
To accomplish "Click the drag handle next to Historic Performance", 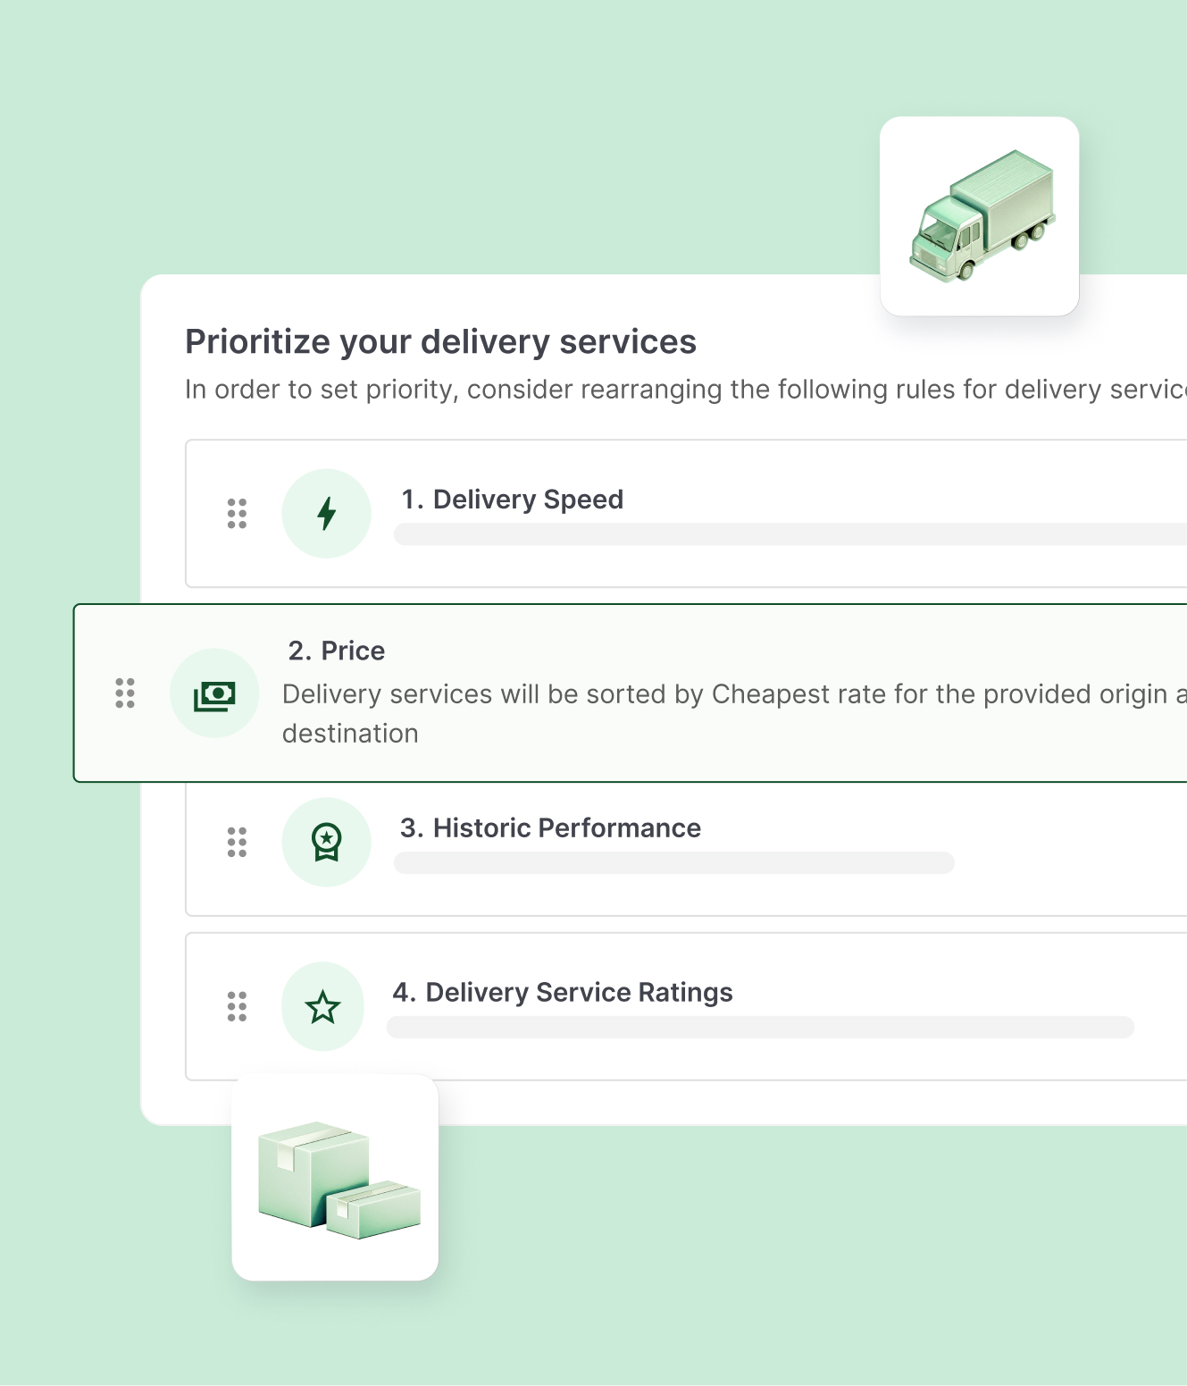I will point(236,841).
